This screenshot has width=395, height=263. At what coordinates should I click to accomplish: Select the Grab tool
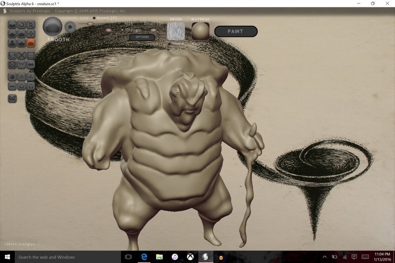31,34
